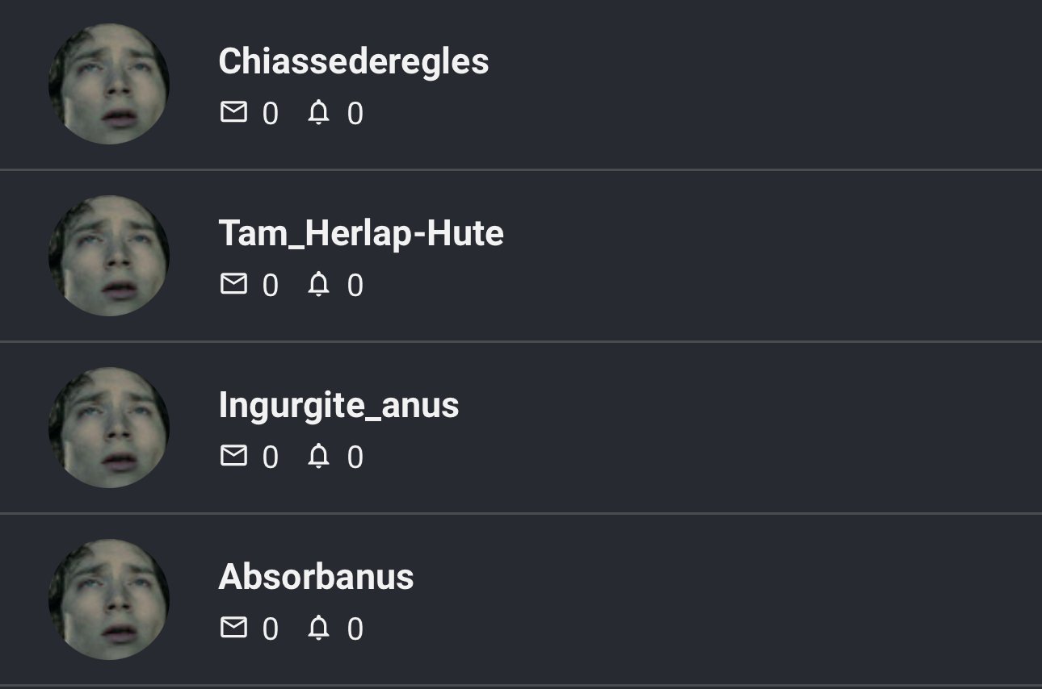Click the message count beside Ingurgite_anus' envelope
The width and height of the screenshot is (1042, 689).
pos(271,457)
